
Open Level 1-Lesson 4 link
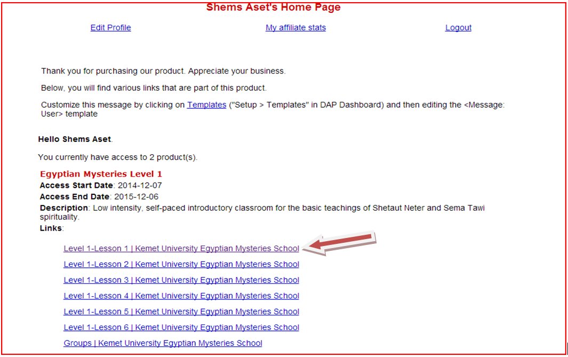pyautogui.click(x=181, y=296)
